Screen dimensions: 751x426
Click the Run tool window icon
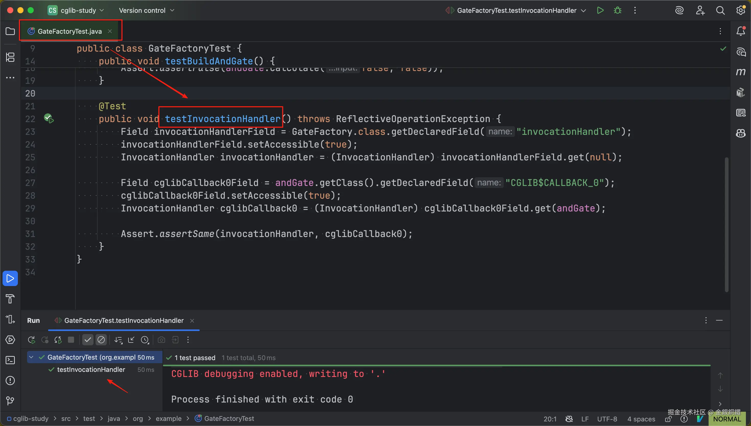[x=10, y=278]
